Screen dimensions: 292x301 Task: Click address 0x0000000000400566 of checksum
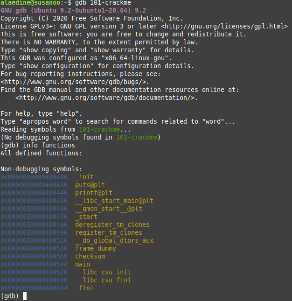[34, 256]
